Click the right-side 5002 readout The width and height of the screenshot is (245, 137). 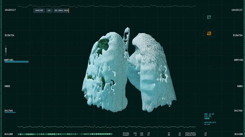click(240, 86)
